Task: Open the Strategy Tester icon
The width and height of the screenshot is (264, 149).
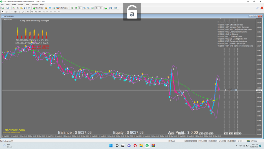Action: [x=29, y=8]
